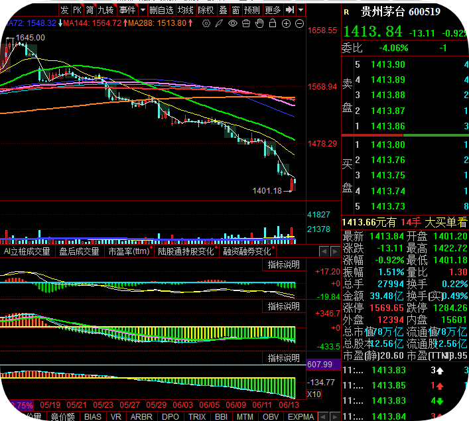Select the BBI indicator tab

(x=221, y=416)
